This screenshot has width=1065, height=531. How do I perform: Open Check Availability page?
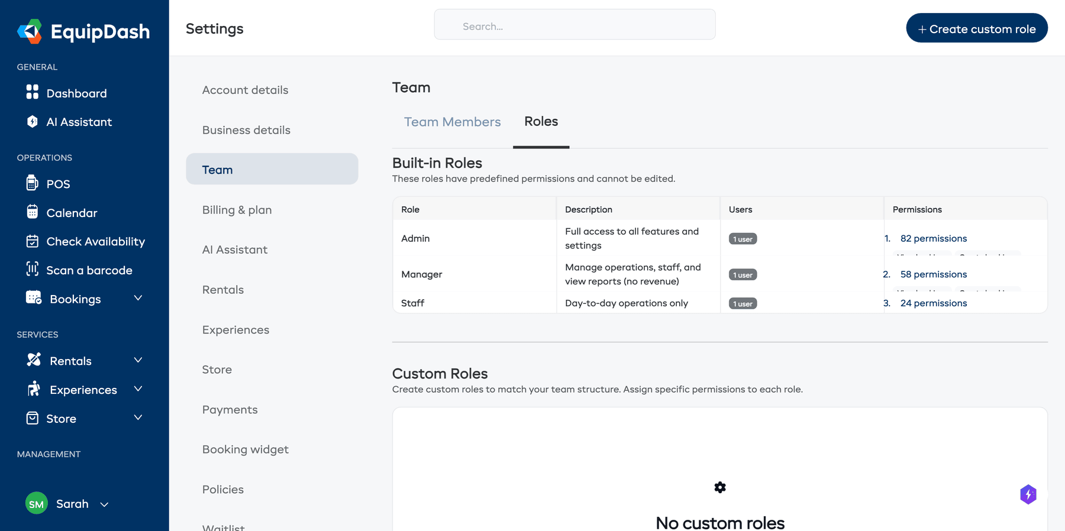tap(96, 241)
